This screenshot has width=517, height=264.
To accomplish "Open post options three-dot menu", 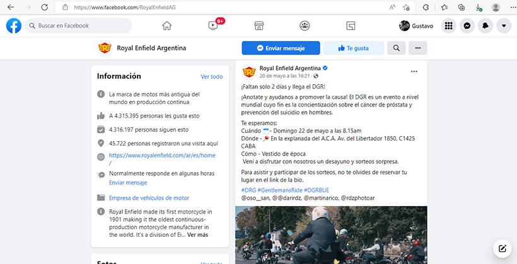I will [414, 72].
